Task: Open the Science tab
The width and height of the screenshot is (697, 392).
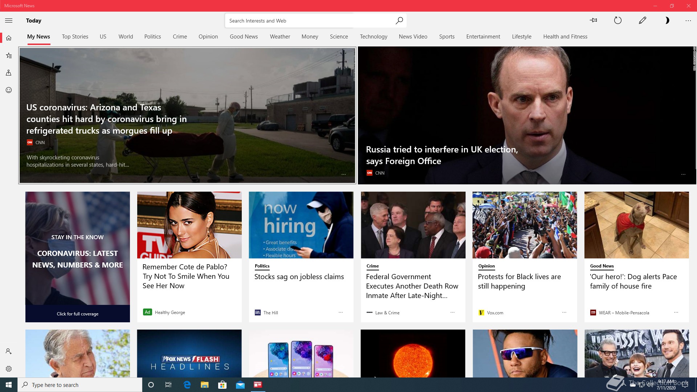Action: (x=339, y=37)
